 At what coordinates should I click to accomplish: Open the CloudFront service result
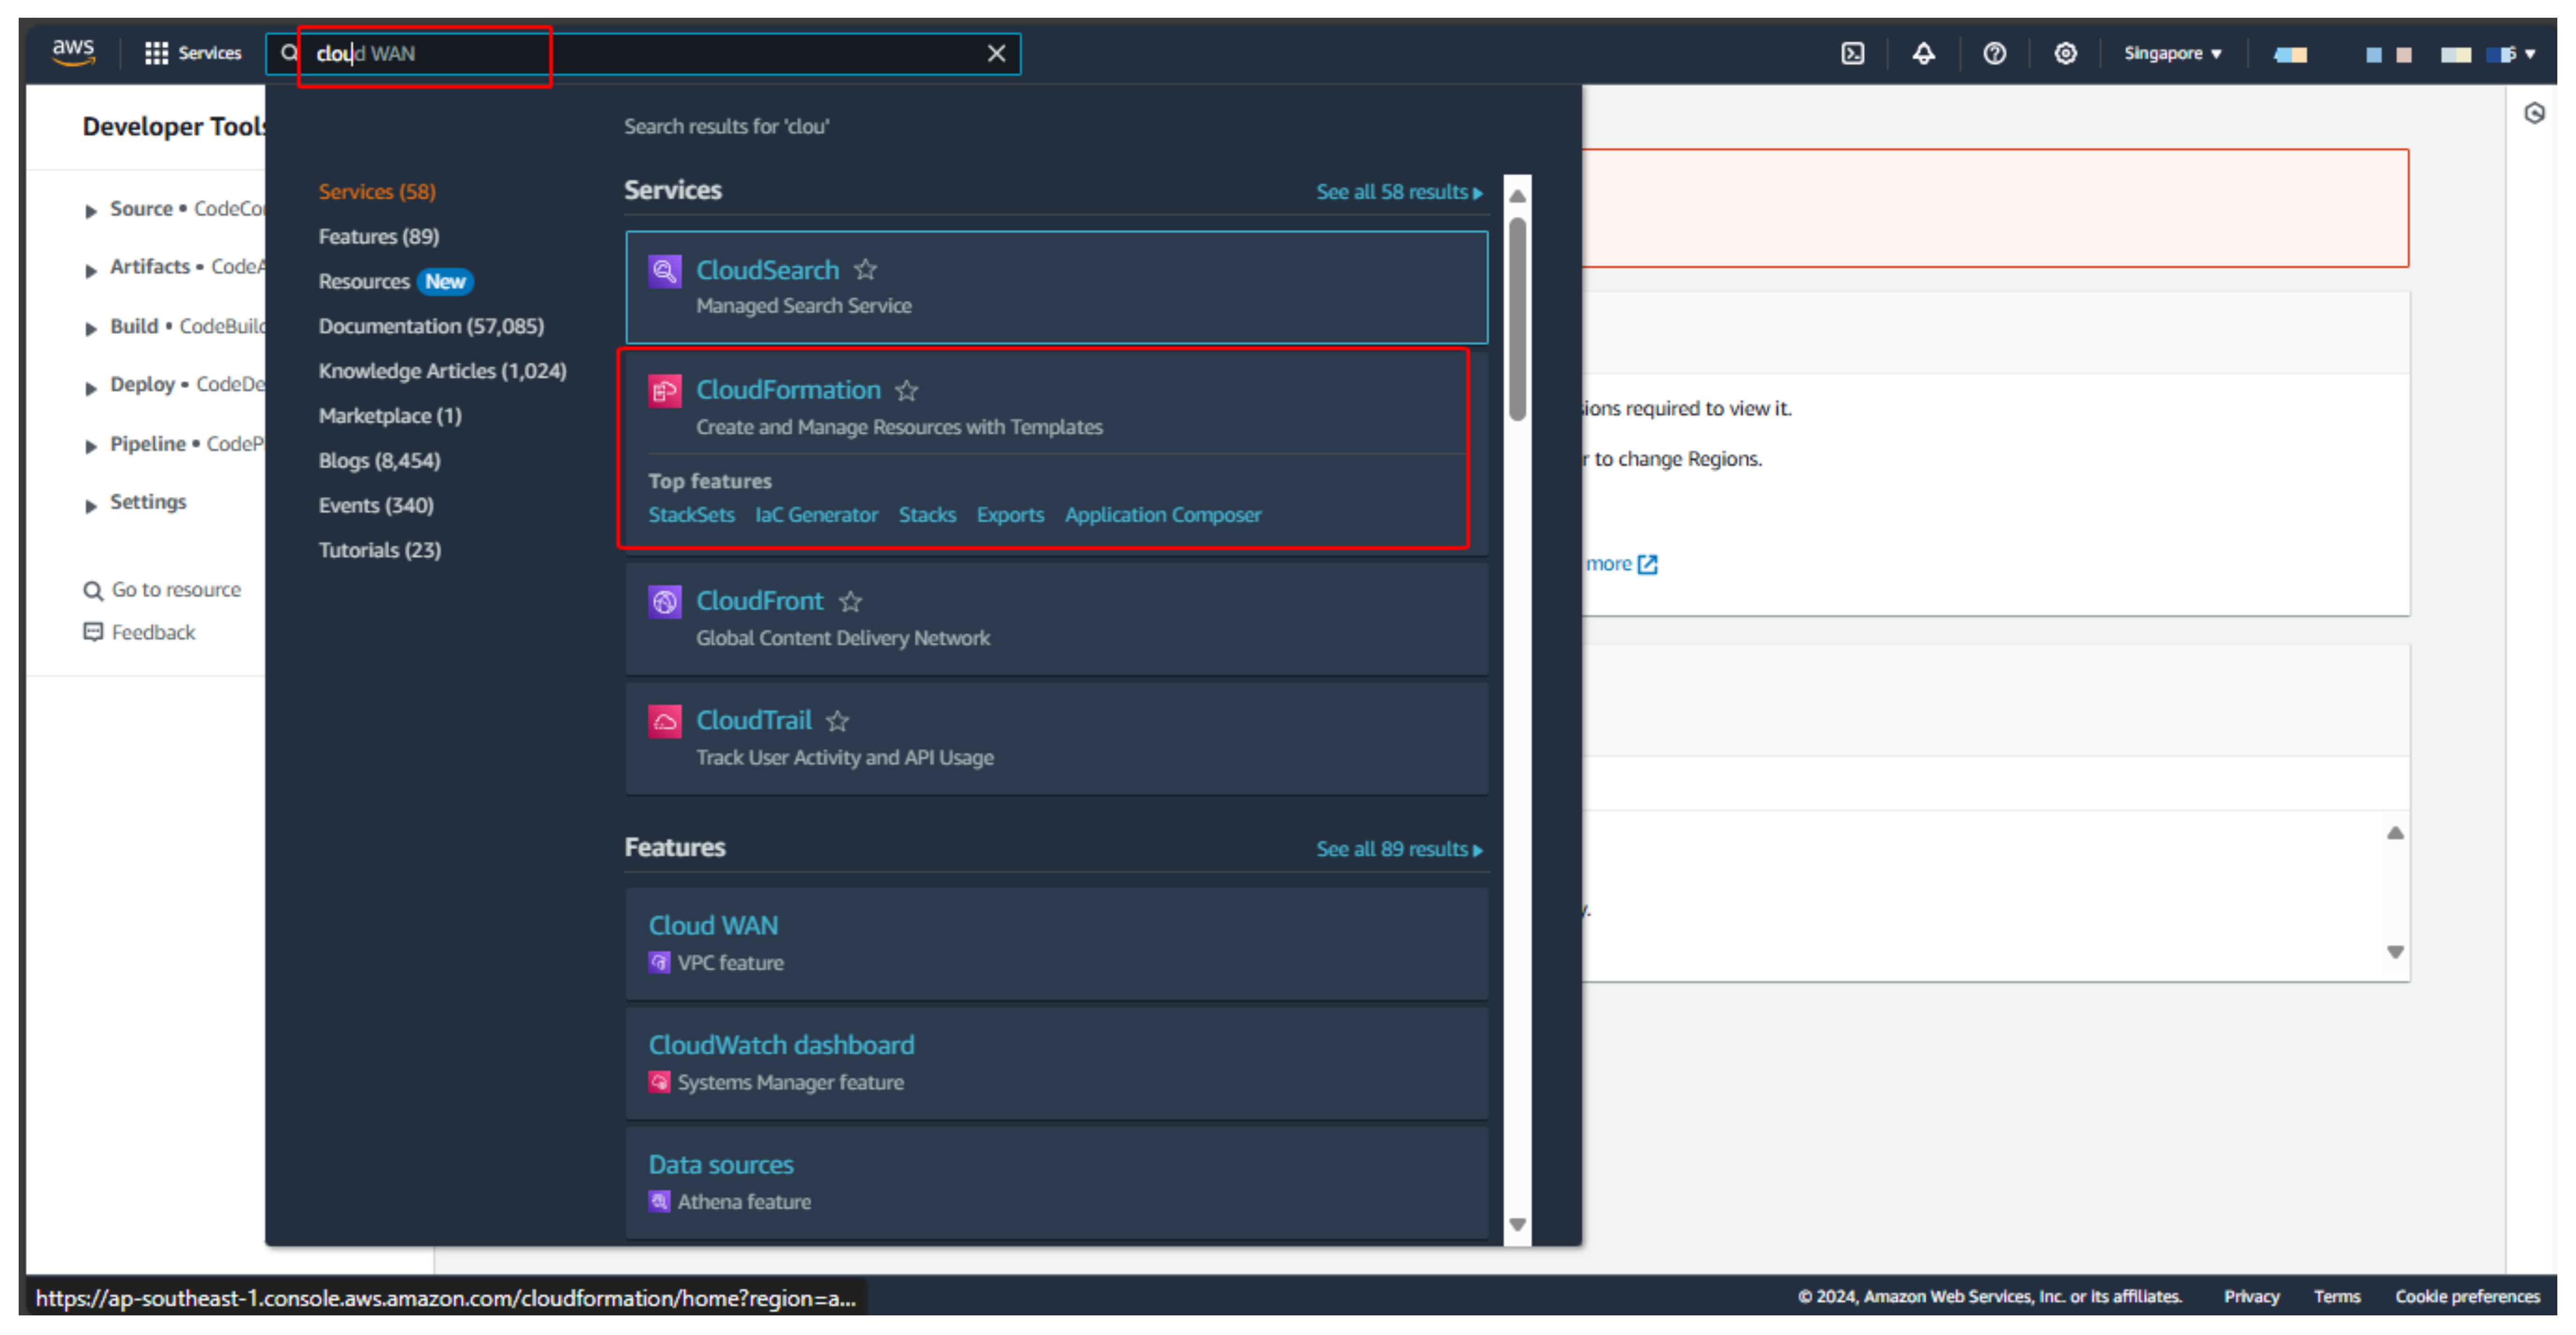(759, 601)
